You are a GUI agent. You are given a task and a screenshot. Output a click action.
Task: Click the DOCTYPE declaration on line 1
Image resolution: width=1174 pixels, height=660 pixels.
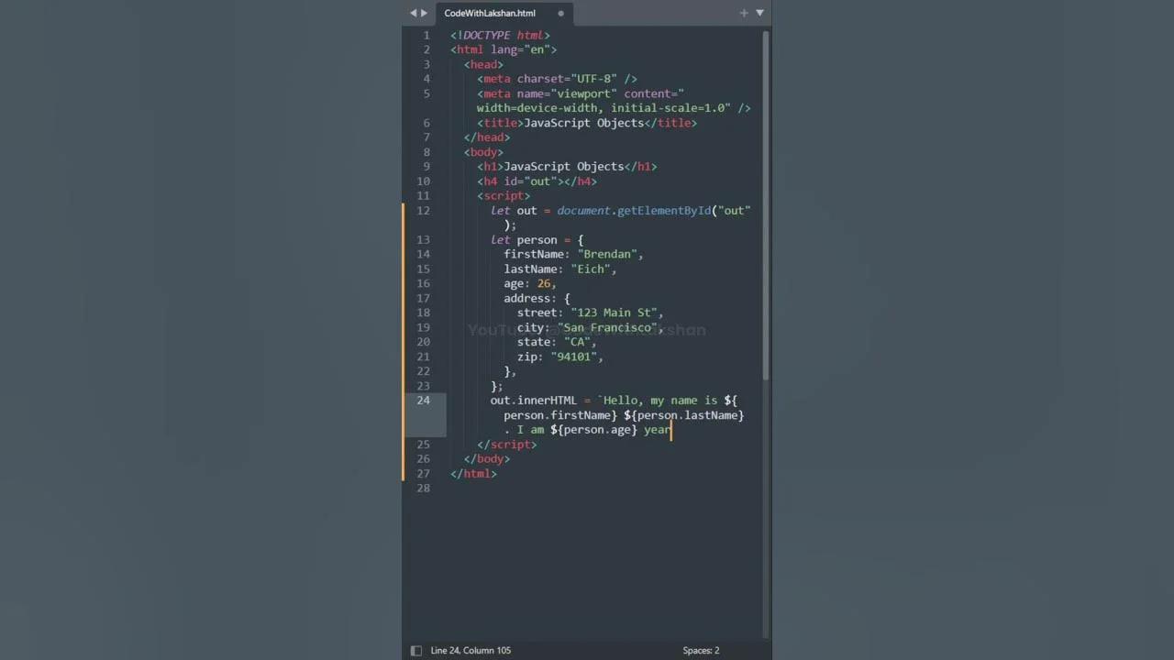(x=500, y=36)
